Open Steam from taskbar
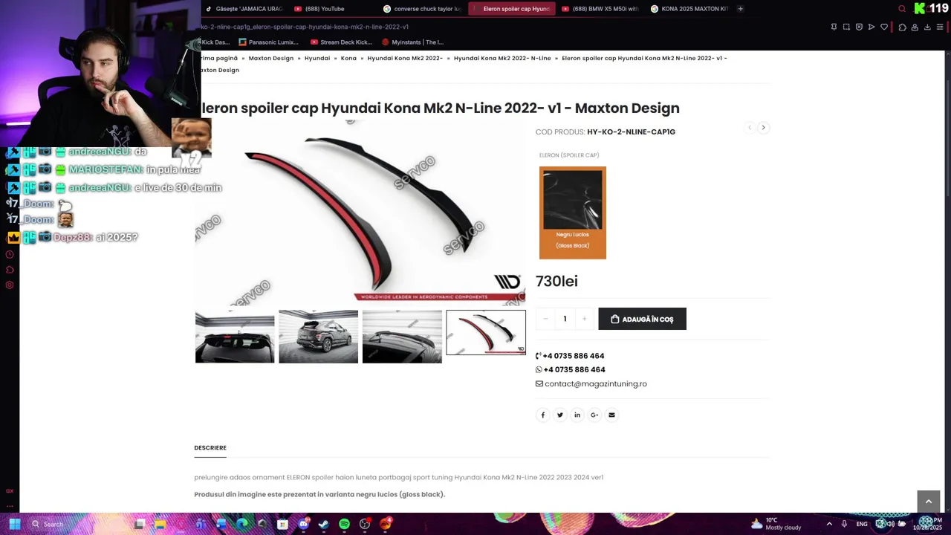The width and height of the screenshot is (951, 535). point(323,524)
